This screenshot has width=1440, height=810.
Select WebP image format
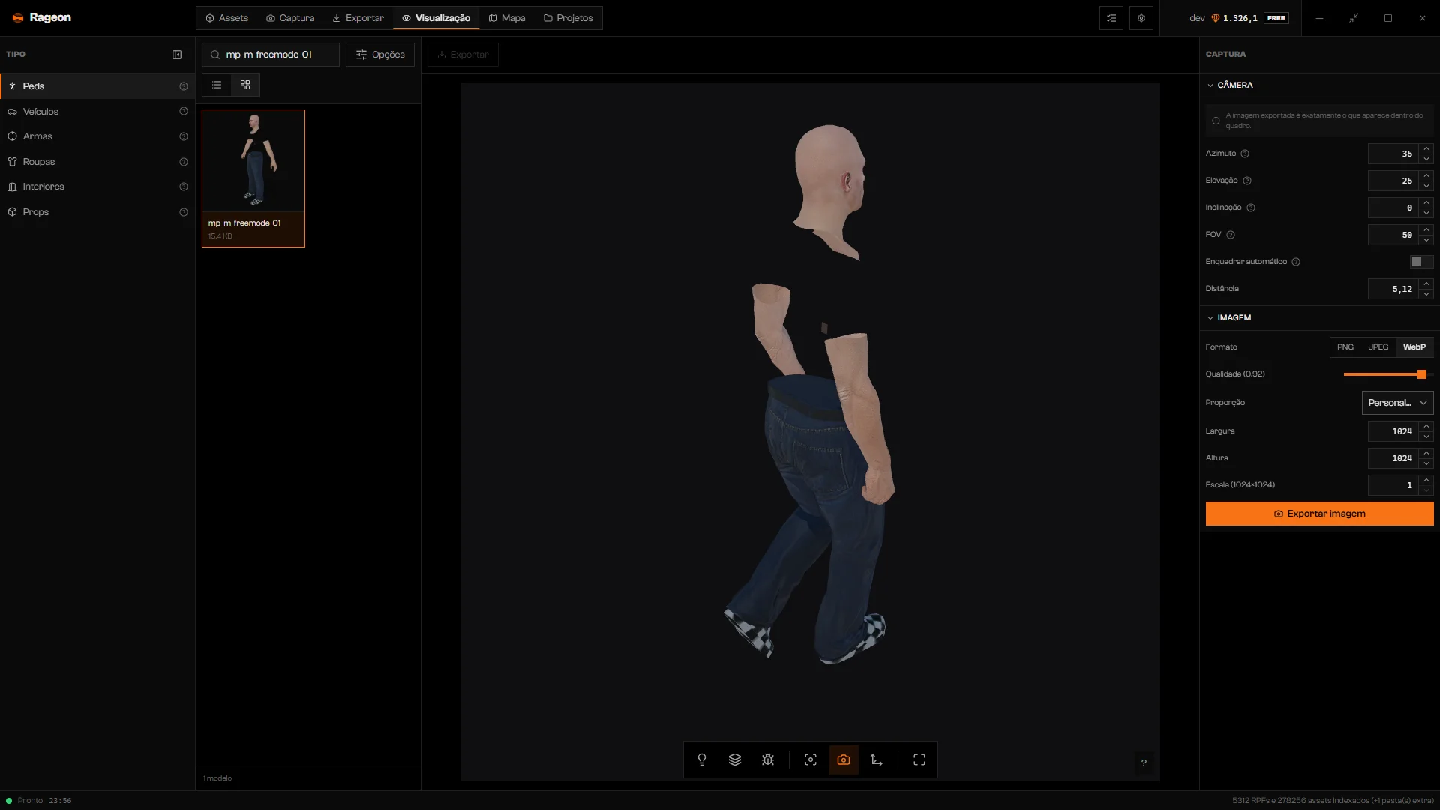(x=1414, y=347)
